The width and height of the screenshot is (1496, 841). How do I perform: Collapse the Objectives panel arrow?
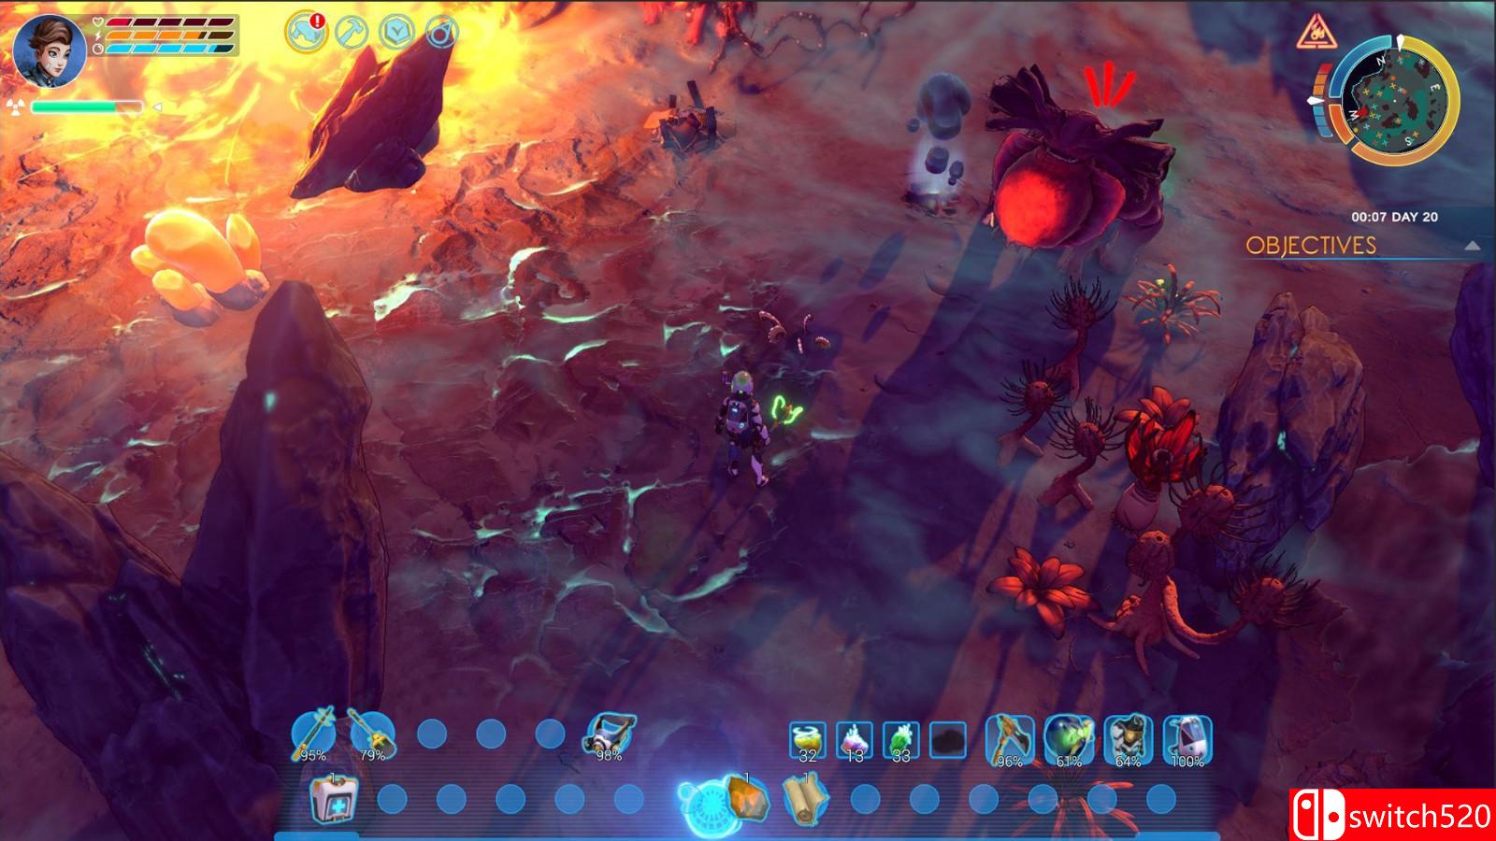(x=1472, y=246)
